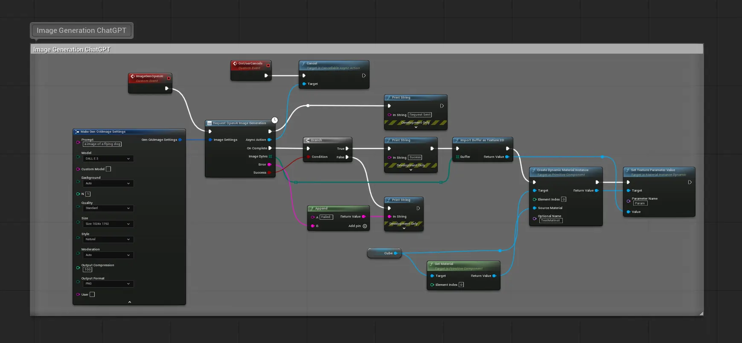742x343 pixels.
Task: Click the Image Bytes output pin
Action: (x=270, y=156)
